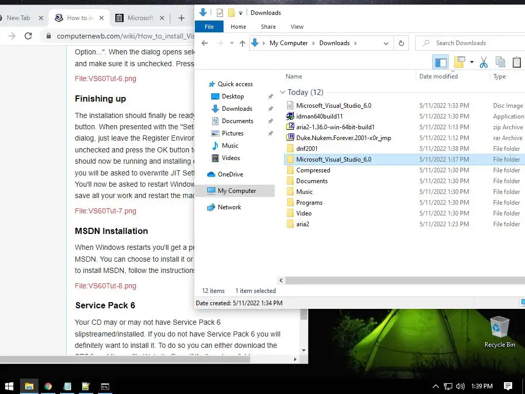Screen dimensions: 525x394
Task: Open the Command Prompt taskbar icon
Action: pyautogui.click(x=105, y=386)
